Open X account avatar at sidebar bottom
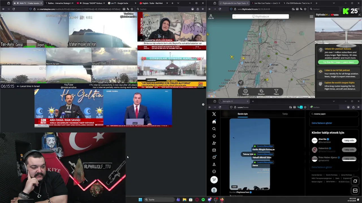 click(x=214, y=190)
